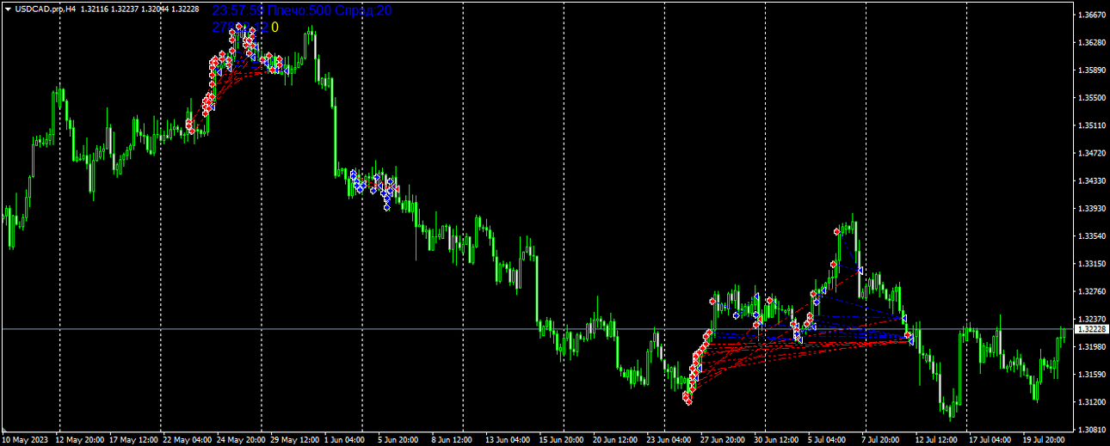Click the 24 May 20:00 time label
The width and height of the screenshot is (1110, 446).
[240, 439]
